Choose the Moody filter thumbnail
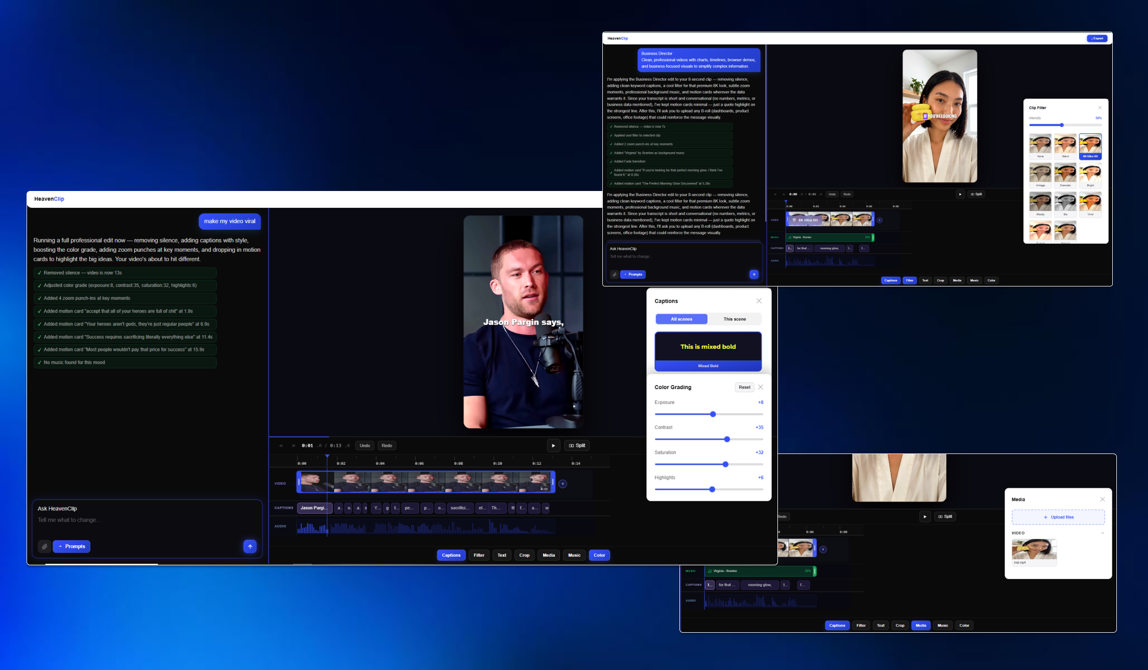Viewport: 1148px width, 670px height. pyautogui.click(x=1040, y=204)
